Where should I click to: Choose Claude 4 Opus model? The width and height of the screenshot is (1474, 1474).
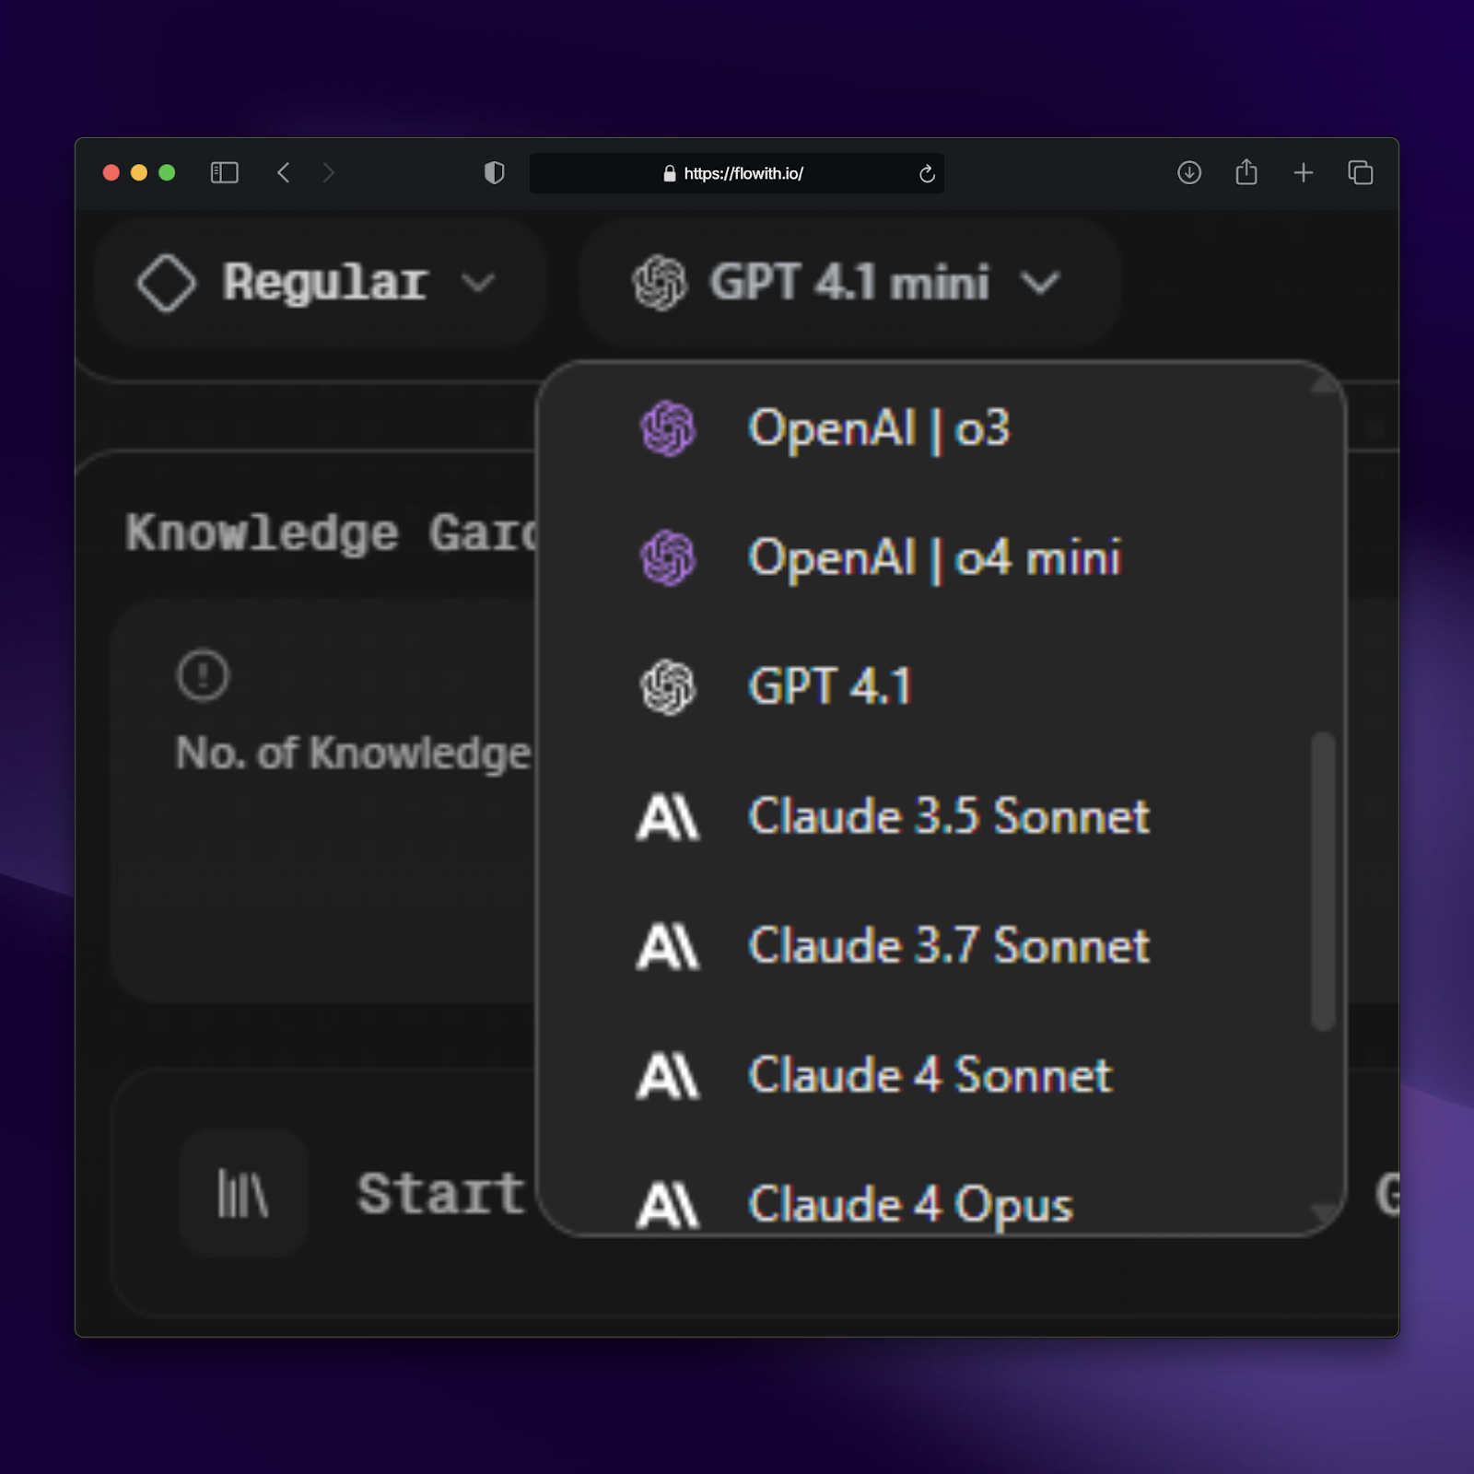tap(910, 1204)
